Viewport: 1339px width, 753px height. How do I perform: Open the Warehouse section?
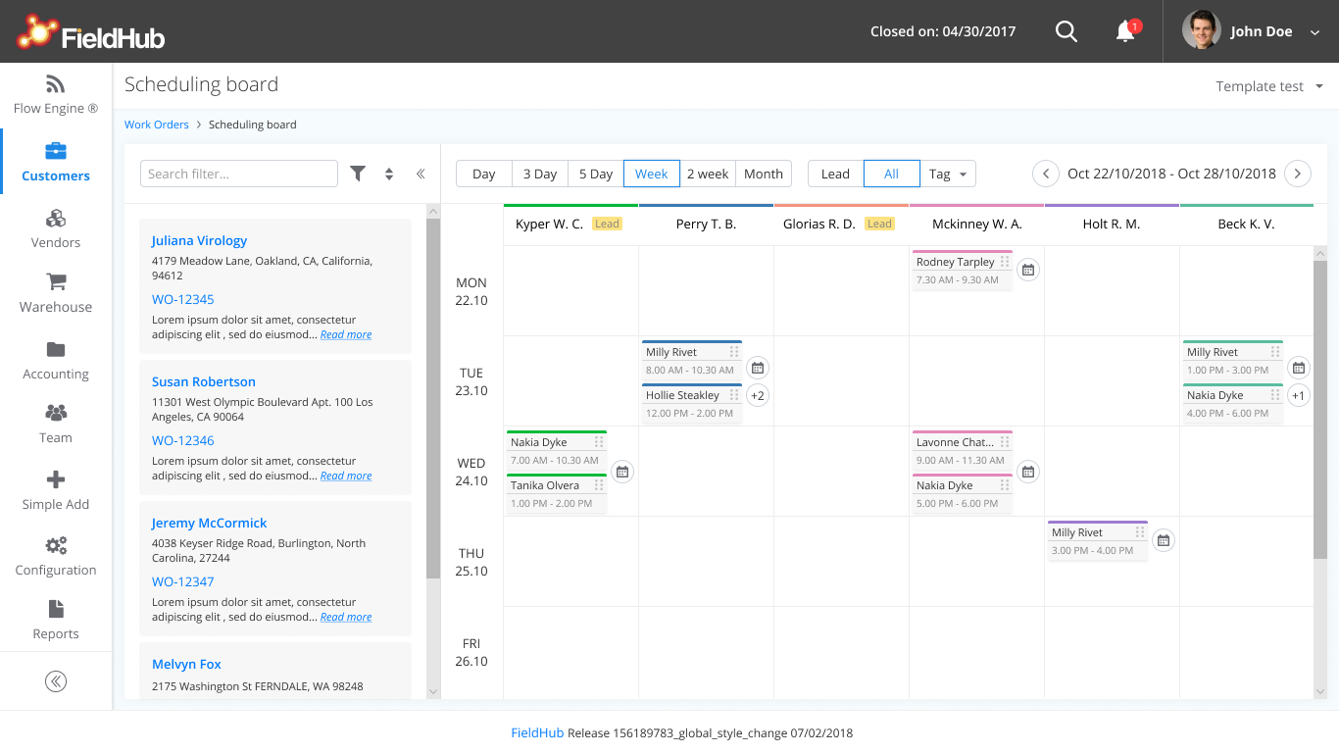tap(55, 294)
